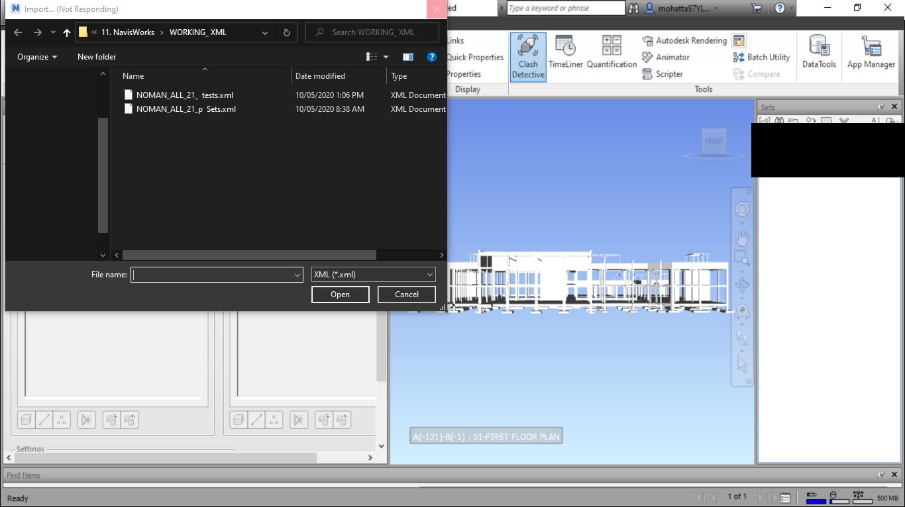The image size is (905, 507).
Task: Select the steering wheel navigation tool
Action: [x=742, y=210]
